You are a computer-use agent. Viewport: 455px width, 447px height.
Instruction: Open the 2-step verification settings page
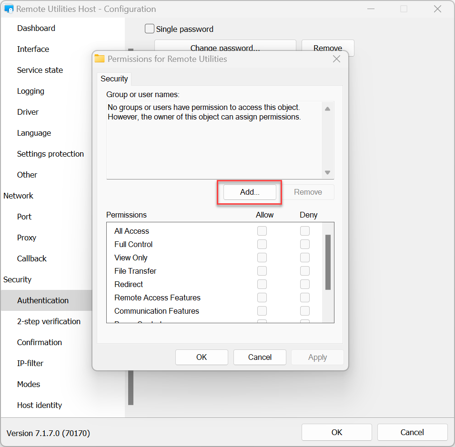49,321
